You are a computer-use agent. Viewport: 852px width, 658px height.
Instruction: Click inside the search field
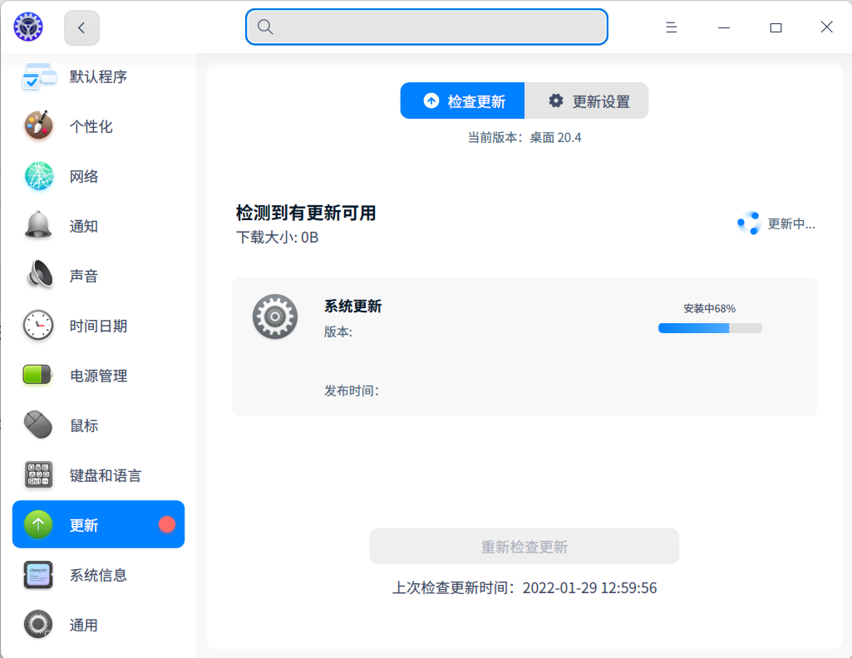[426, 27]
